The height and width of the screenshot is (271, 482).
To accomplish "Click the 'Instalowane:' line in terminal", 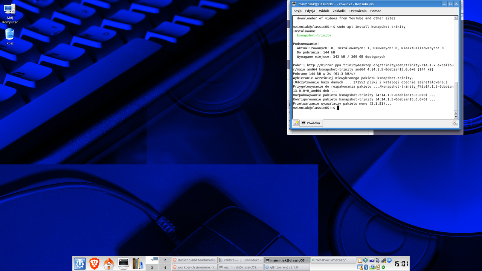I will click(x=305, y=31).
